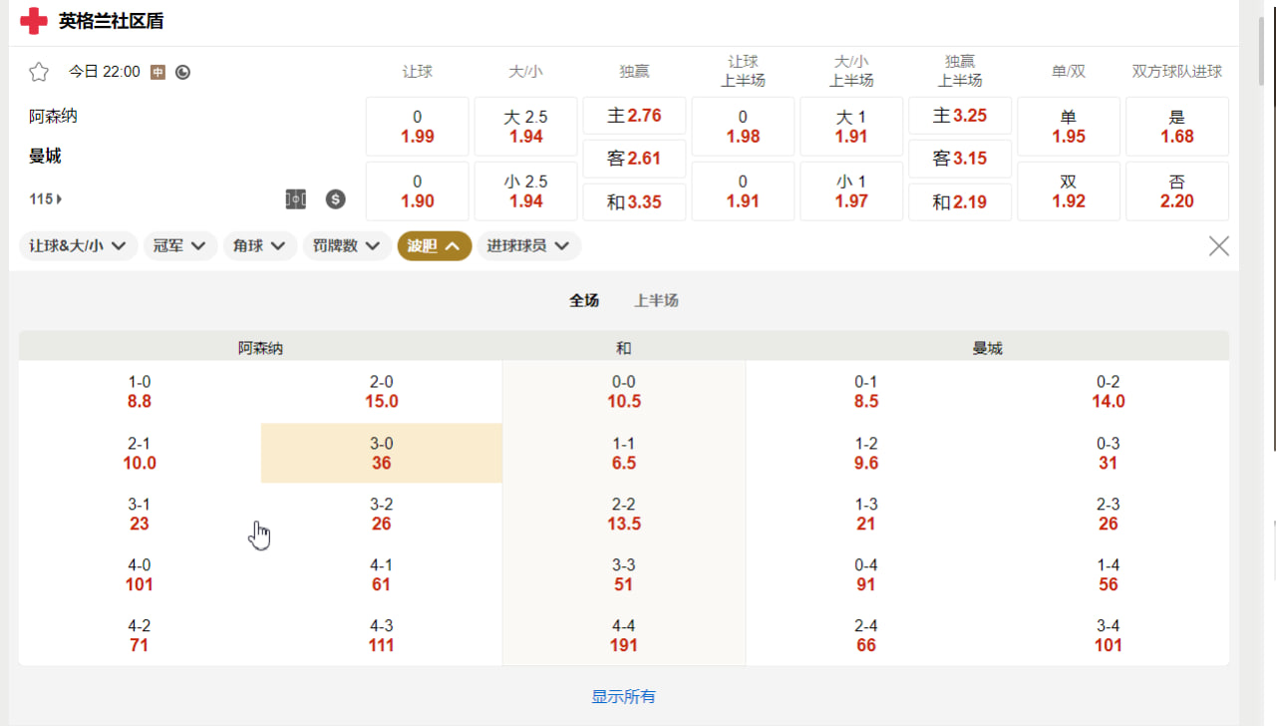
Task: Expand the 冠军 dropdown
Action: coord(180,246)
